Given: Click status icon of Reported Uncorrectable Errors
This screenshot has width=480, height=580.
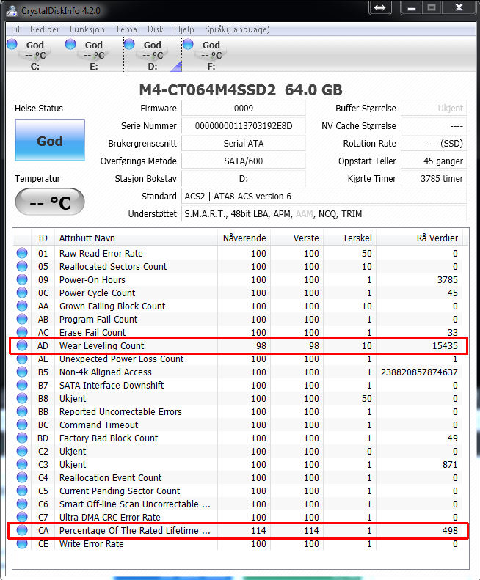Looking at the screenshot, I should pos(22,411).
